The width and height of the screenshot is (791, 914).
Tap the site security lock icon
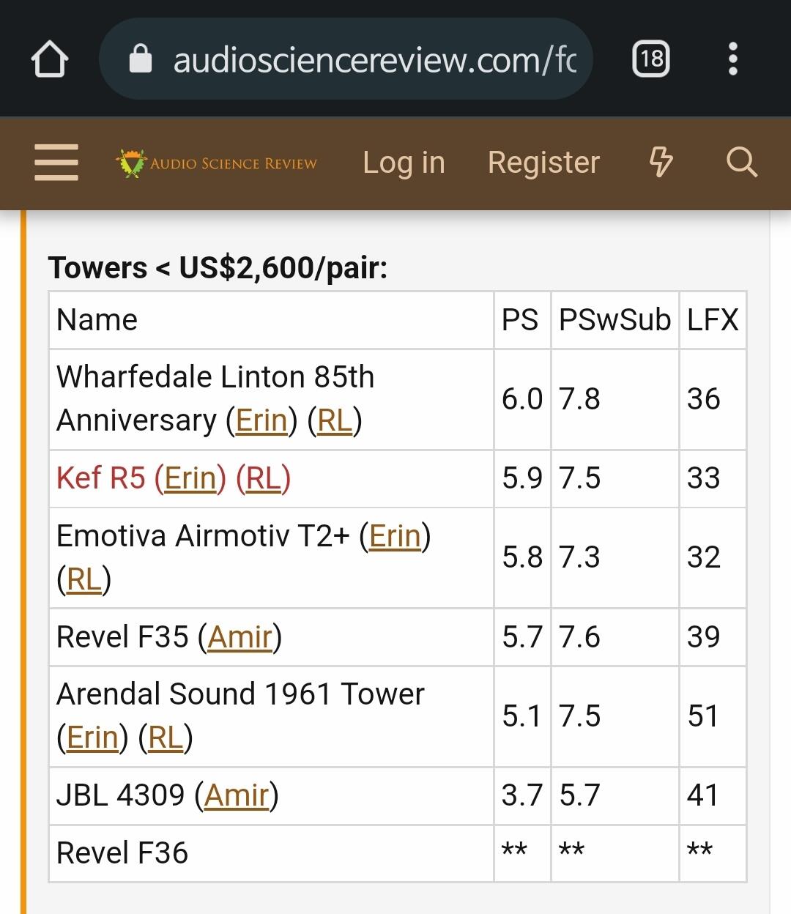coord(140,59)
